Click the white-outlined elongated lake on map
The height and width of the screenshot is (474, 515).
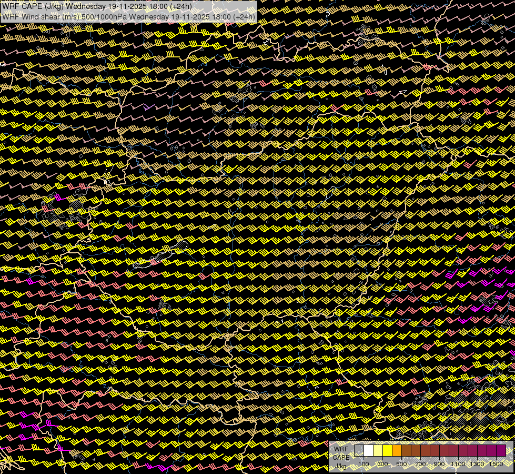pos(161,254)
